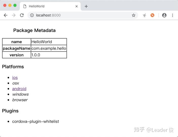Click the bird extension icon
This screenshot has width=178, height=137.
point(144,15)
